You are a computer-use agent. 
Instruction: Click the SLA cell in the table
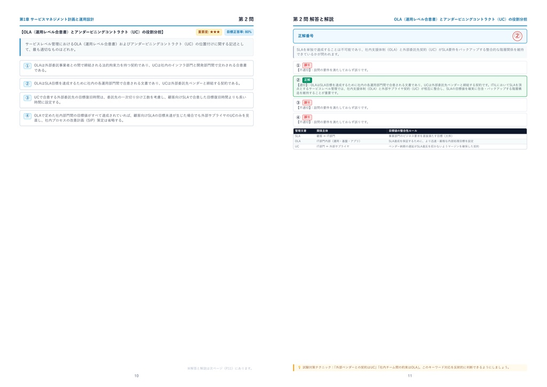[x=298, y=136]
